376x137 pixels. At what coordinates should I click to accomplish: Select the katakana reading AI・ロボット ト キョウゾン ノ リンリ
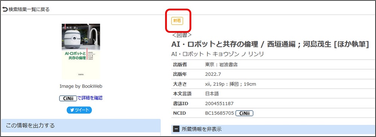[217, 54]
